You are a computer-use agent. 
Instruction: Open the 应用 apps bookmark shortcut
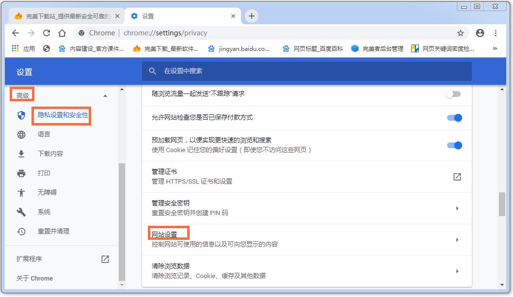coord(23,49)
